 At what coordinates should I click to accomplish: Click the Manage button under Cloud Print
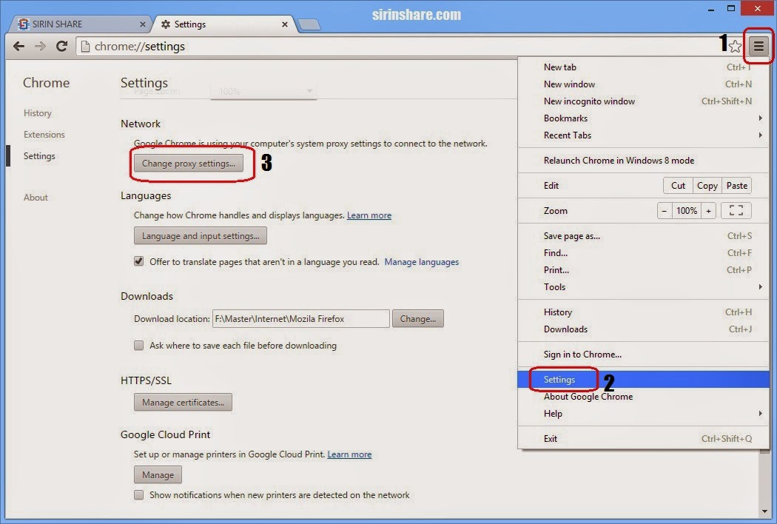(x=158, y=474)
